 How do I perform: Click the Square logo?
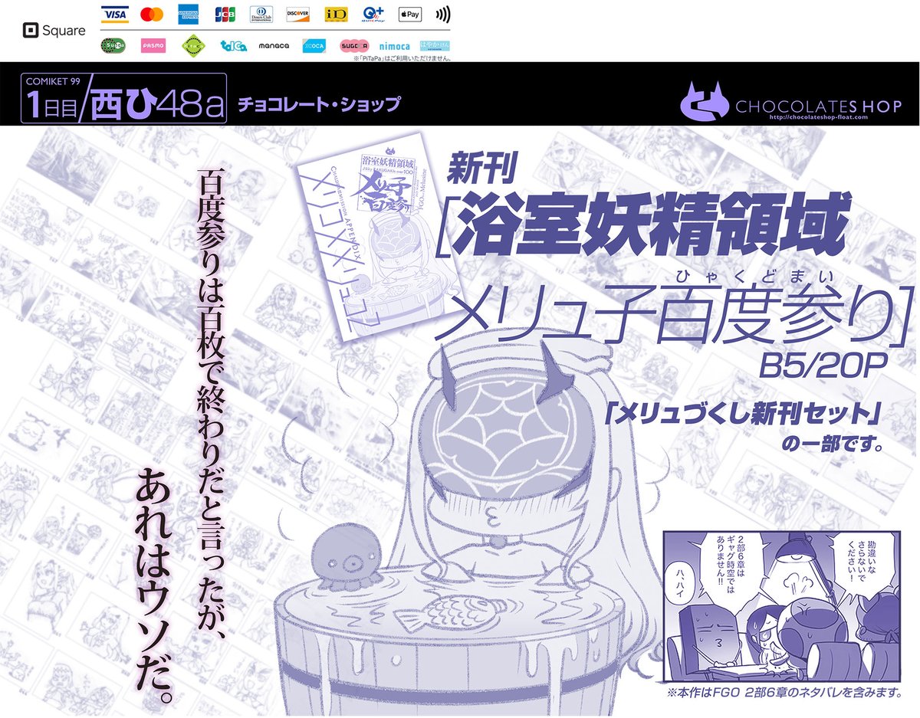(x=54, y=31)
